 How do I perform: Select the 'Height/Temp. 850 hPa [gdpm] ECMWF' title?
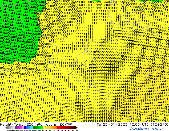coord(36,124)
